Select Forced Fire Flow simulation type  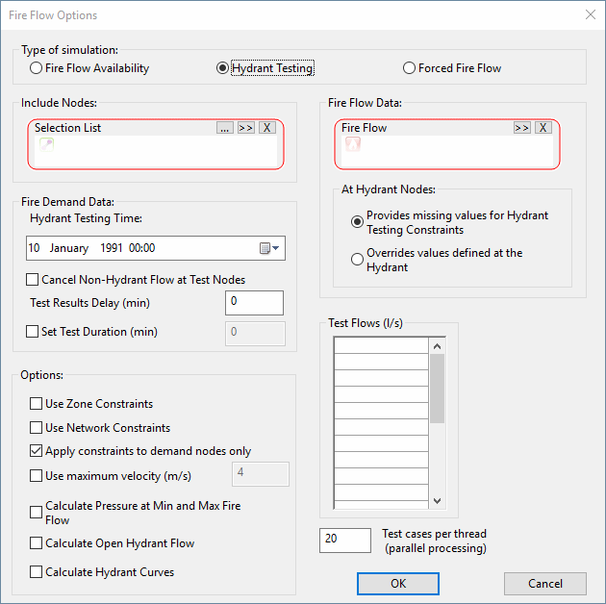coord(410,68)
